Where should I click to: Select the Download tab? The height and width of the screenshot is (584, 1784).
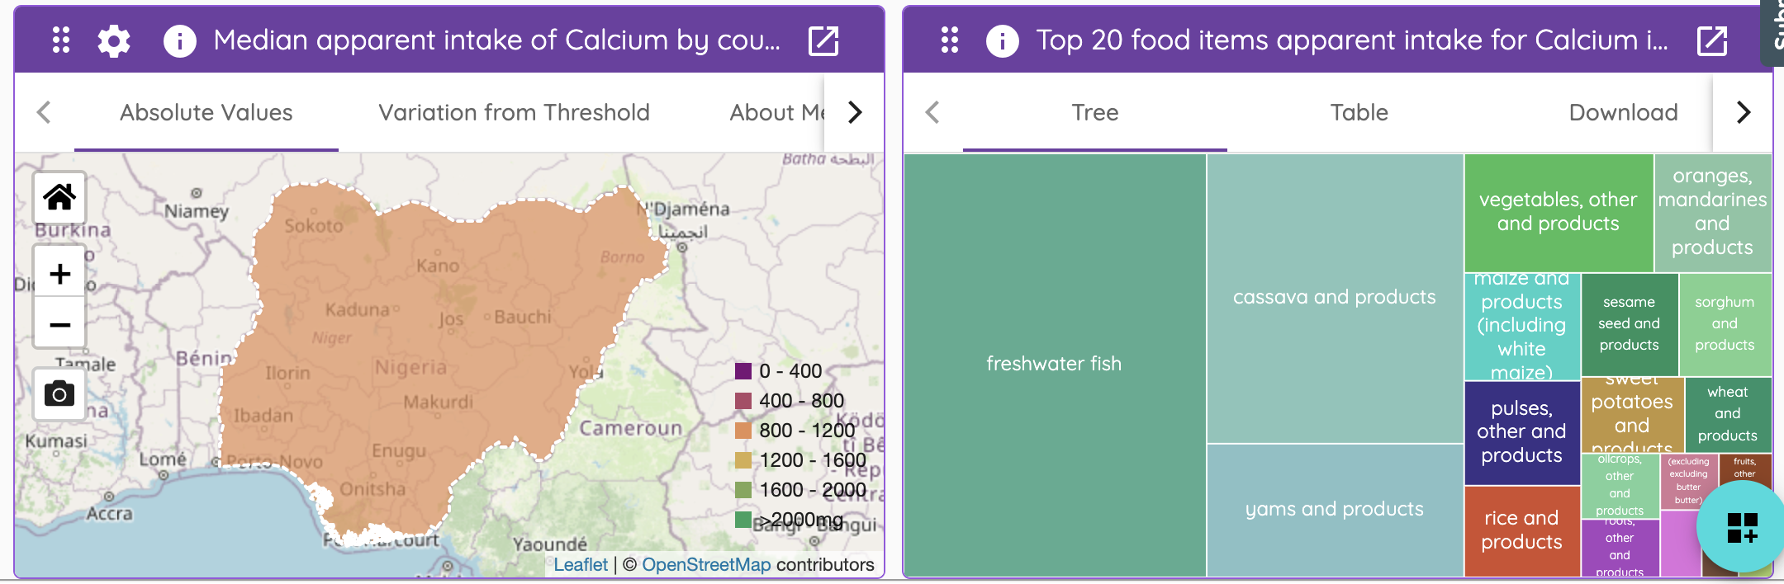point(1621,112)
